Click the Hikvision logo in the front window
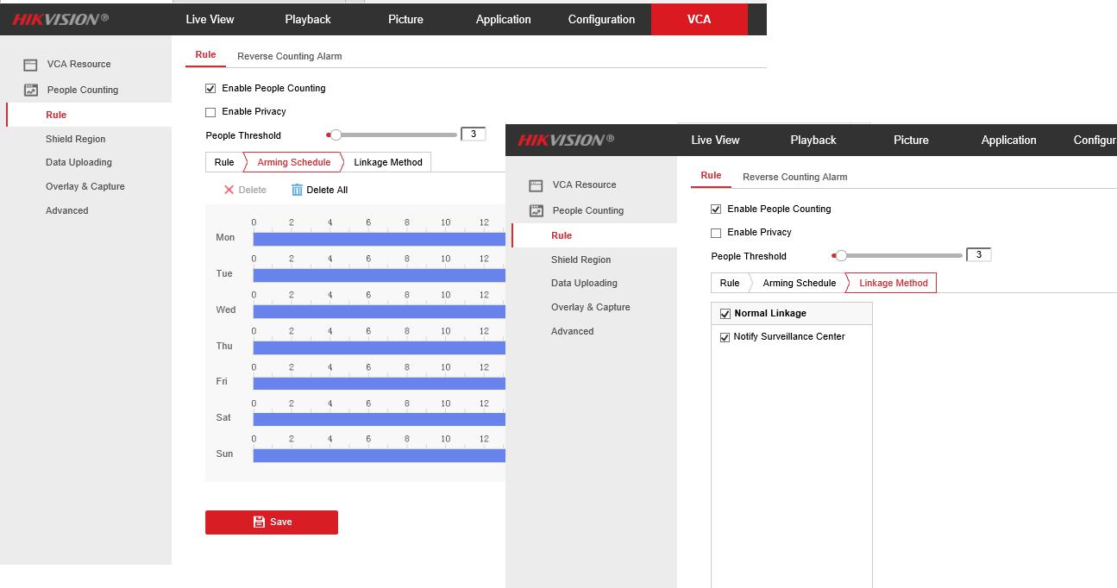Viewport: 1117px width, 588px height. (566, 140)
